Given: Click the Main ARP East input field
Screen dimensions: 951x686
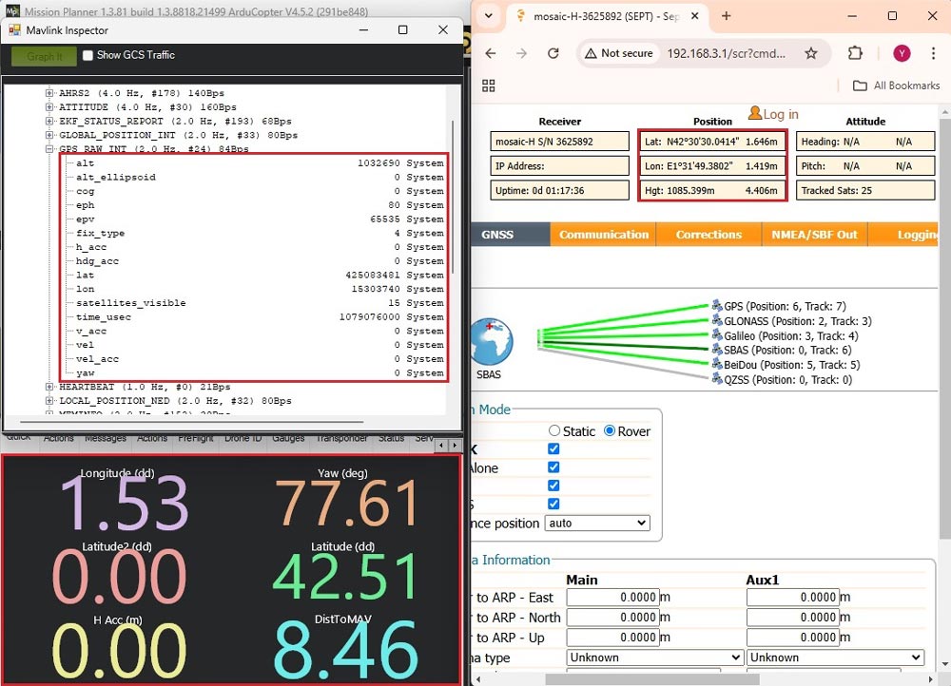Looking at the screenshot, I should tap(613, 597).
